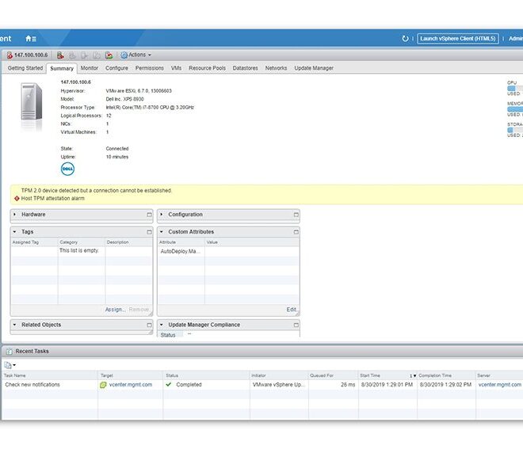Viewport: 523px width, 449px height.
Task: Click Launch vSphere Client (HTML5) button
Action: coord(457,38)
